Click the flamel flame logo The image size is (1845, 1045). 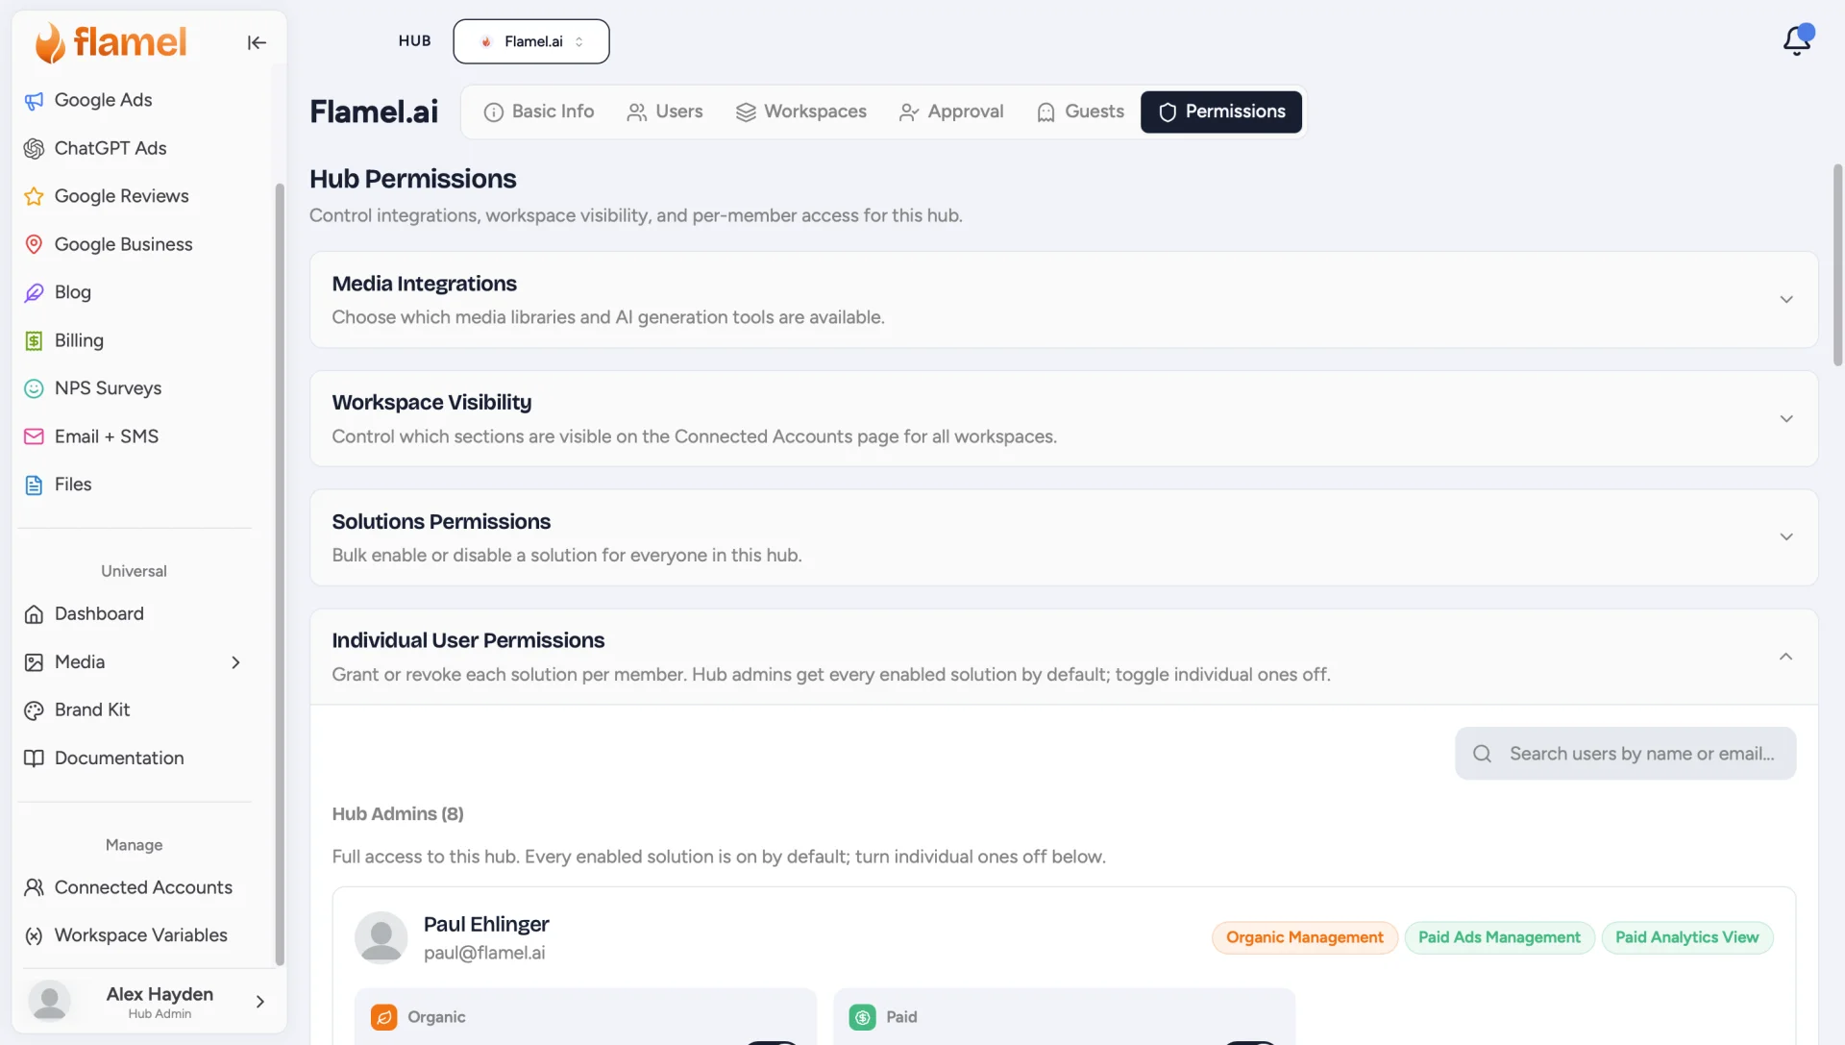click(x=50, y=42)
